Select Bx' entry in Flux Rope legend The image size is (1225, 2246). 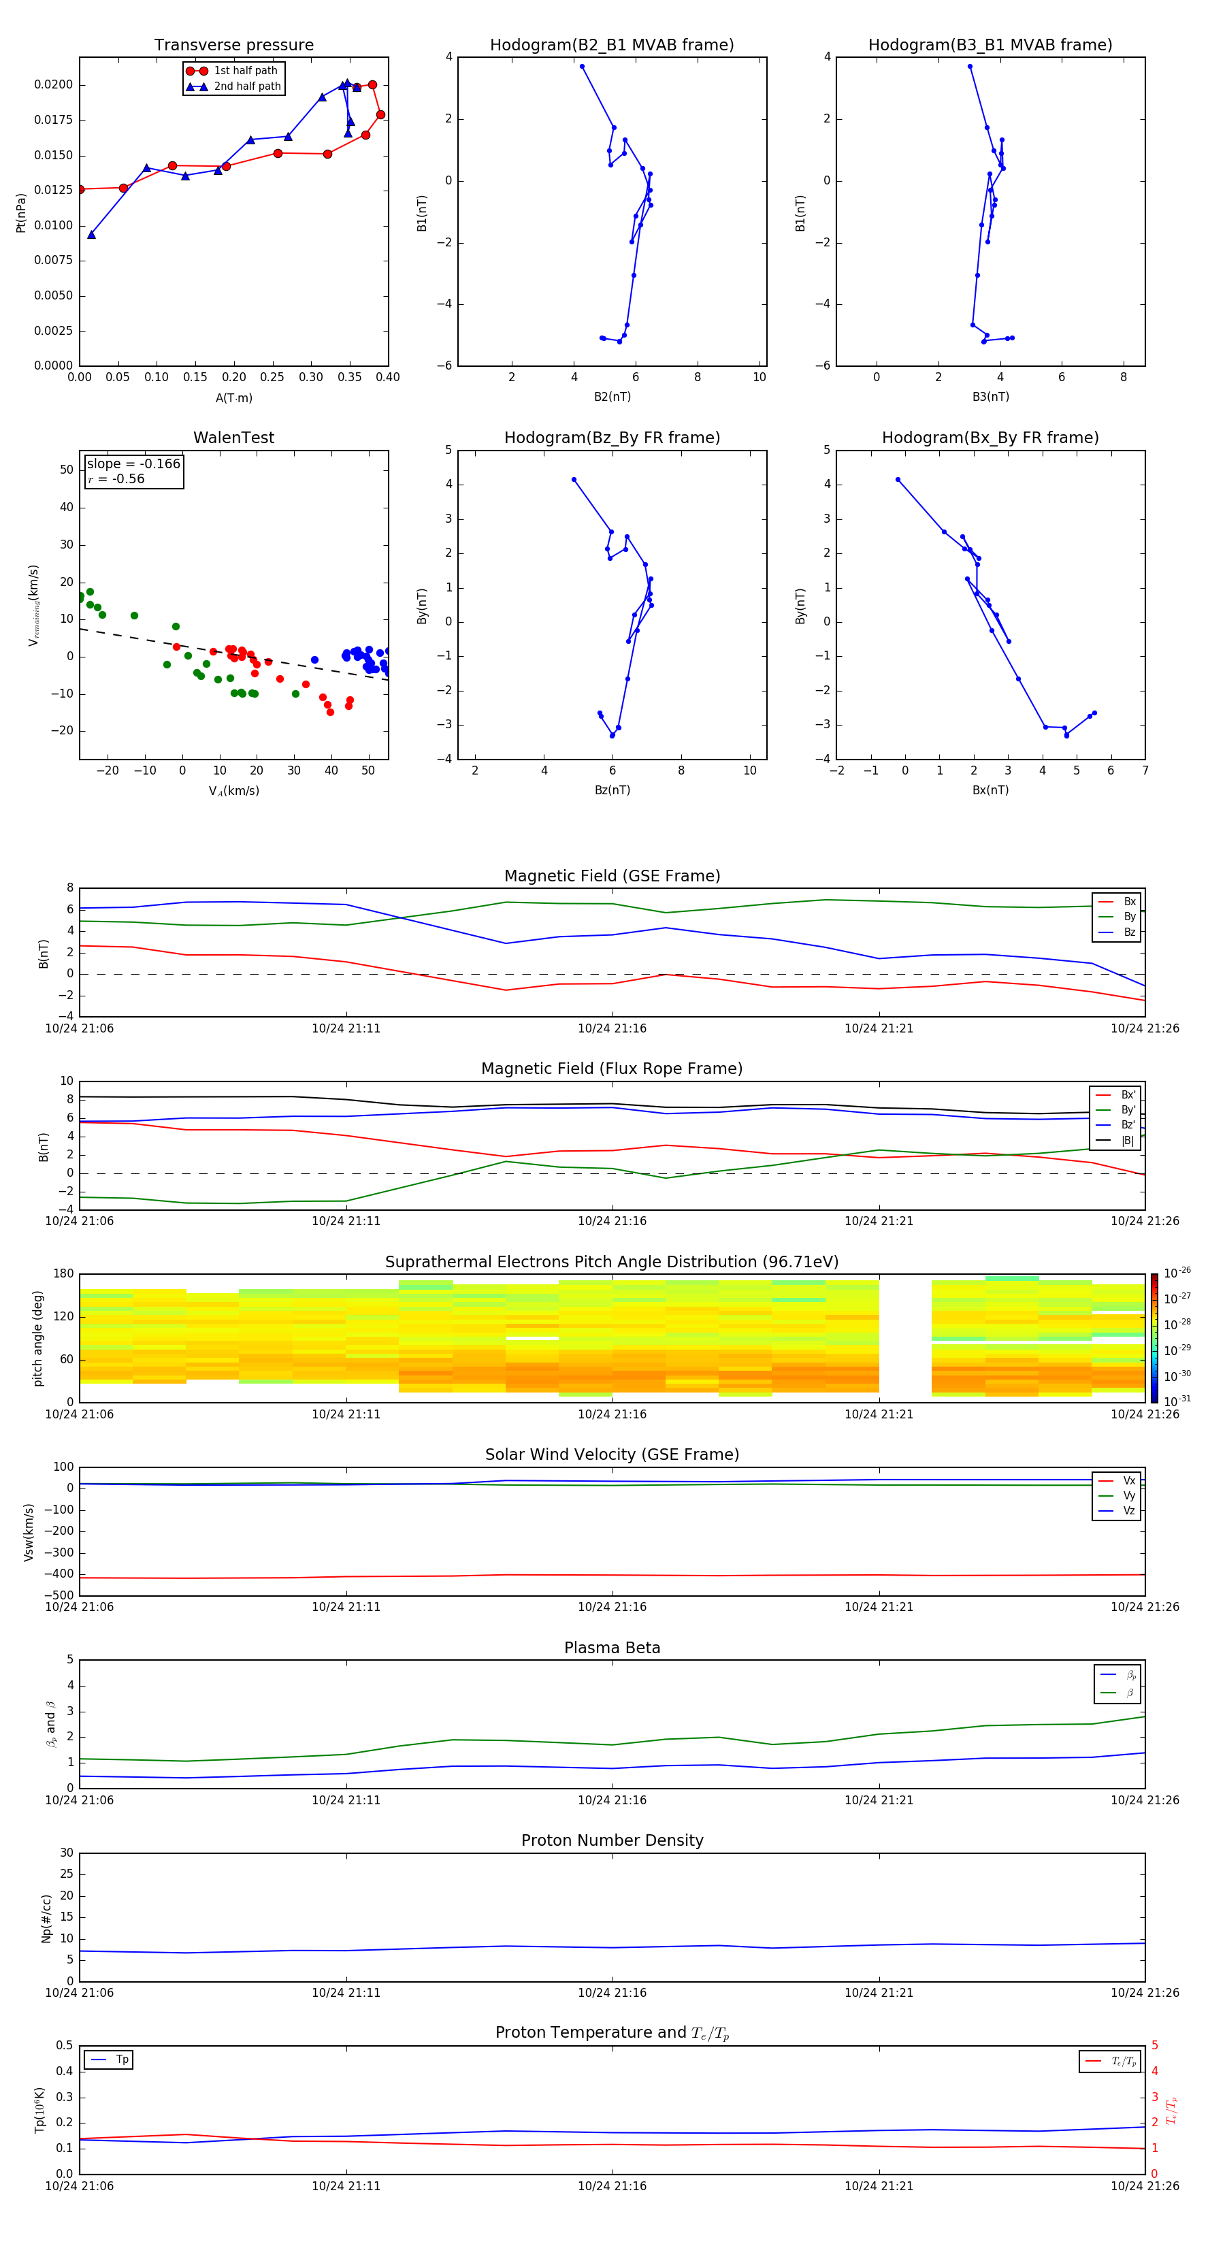(1116, 1095)
